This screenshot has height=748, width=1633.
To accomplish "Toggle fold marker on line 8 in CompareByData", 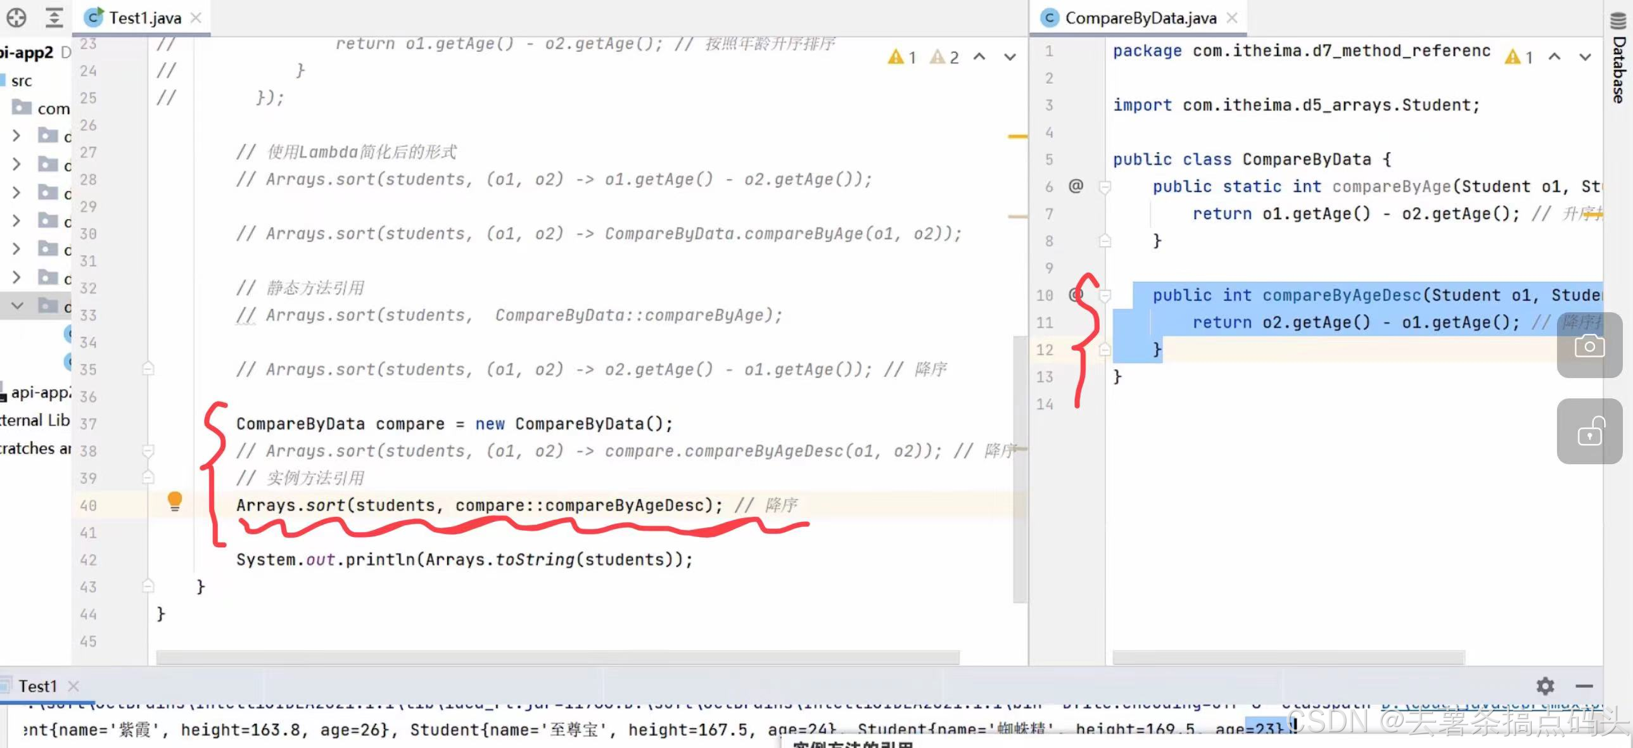I will (1104, 240).
